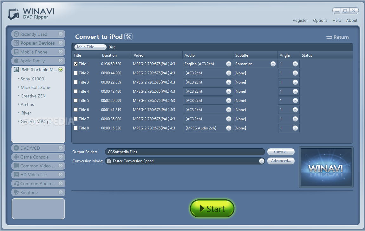This screenshot has width=365, height=231.
Task: Click the Recently Used clock icon
Action: coord(16,34)
